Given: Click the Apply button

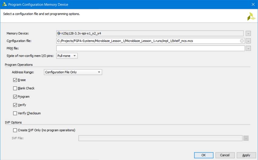Looking at the screenshot, I should 246,155.
